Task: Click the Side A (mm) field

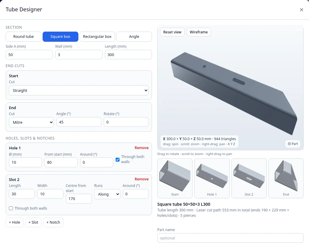Action: tap(29, 55)
